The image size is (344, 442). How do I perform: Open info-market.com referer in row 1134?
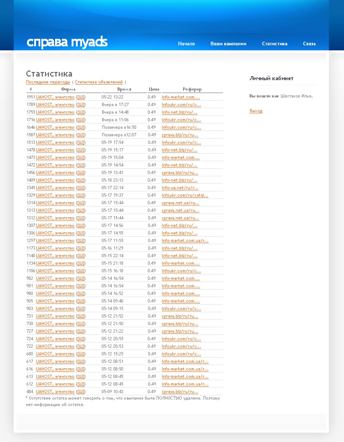point(181,263)
